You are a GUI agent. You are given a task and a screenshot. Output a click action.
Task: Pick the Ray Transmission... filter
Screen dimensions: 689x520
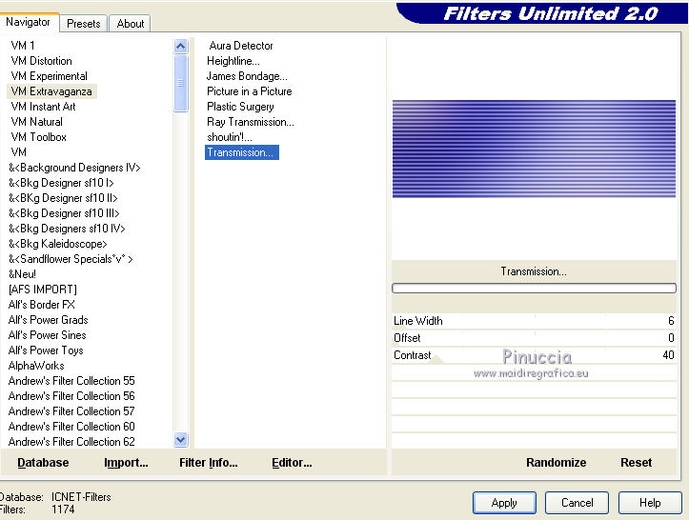pyautogui.click(x=251, y=122)
